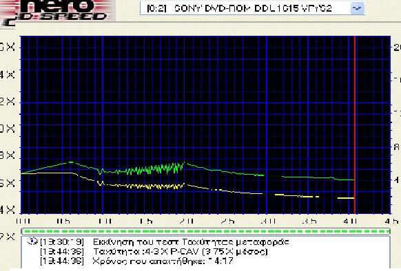
Task: Click the 4.0 label on the horizontal axis
Action: [351, 221]
